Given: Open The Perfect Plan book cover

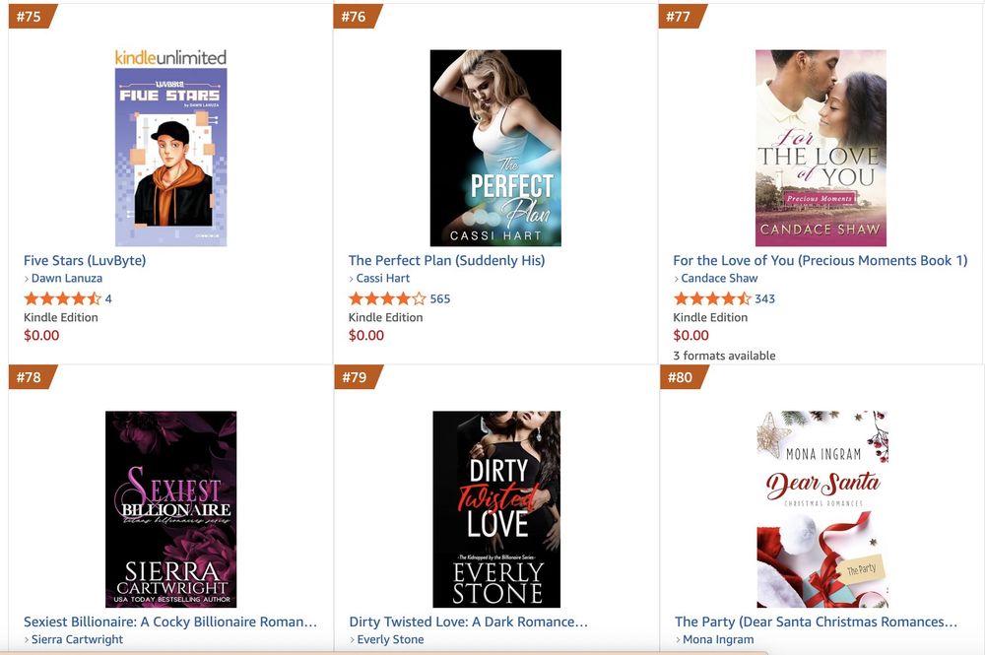Looking at the screenshot, I should click(x=495, y=148).
